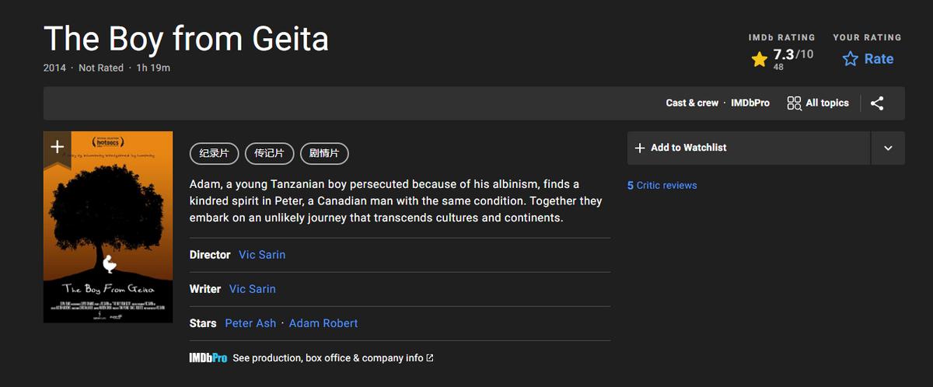
Task: Open director Vic Sarin's page
Action: coord(262,255)
